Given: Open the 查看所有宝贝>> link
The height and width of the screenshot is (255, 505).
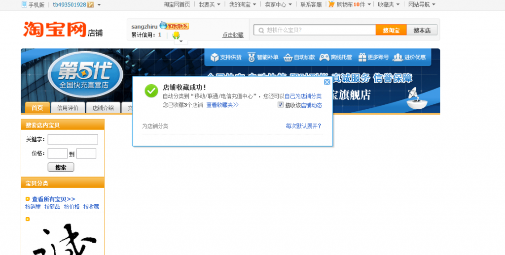Looking at the screenshot, I should tap(53, 199).
